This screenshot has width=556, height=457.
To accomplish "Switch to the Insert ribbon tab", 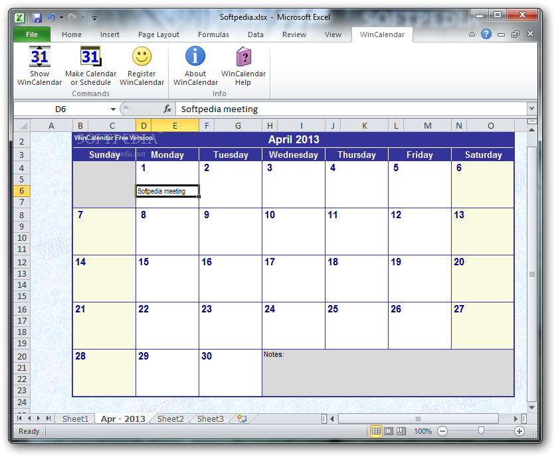I will (x=110, y=34).
